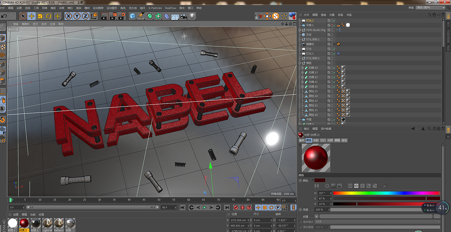Open the 渲染 menu
Image resolution: width=451 pixels, height=232 pixels.
(x=79, y=8)
